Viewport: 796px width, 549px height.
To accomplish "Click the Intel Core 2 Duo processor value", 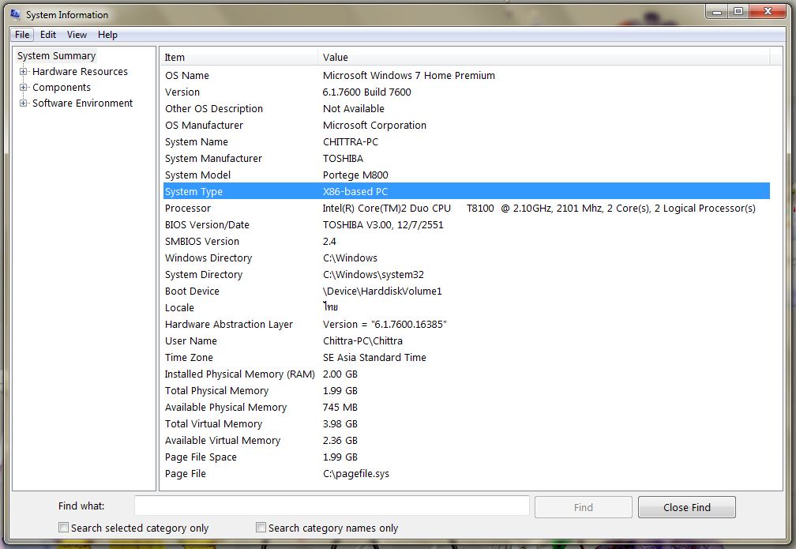I will [539, 209].
